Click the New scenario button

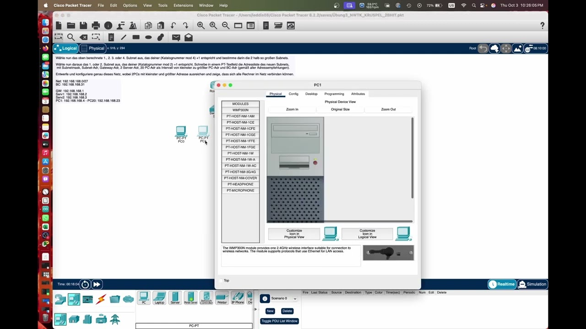coord(270,311)
